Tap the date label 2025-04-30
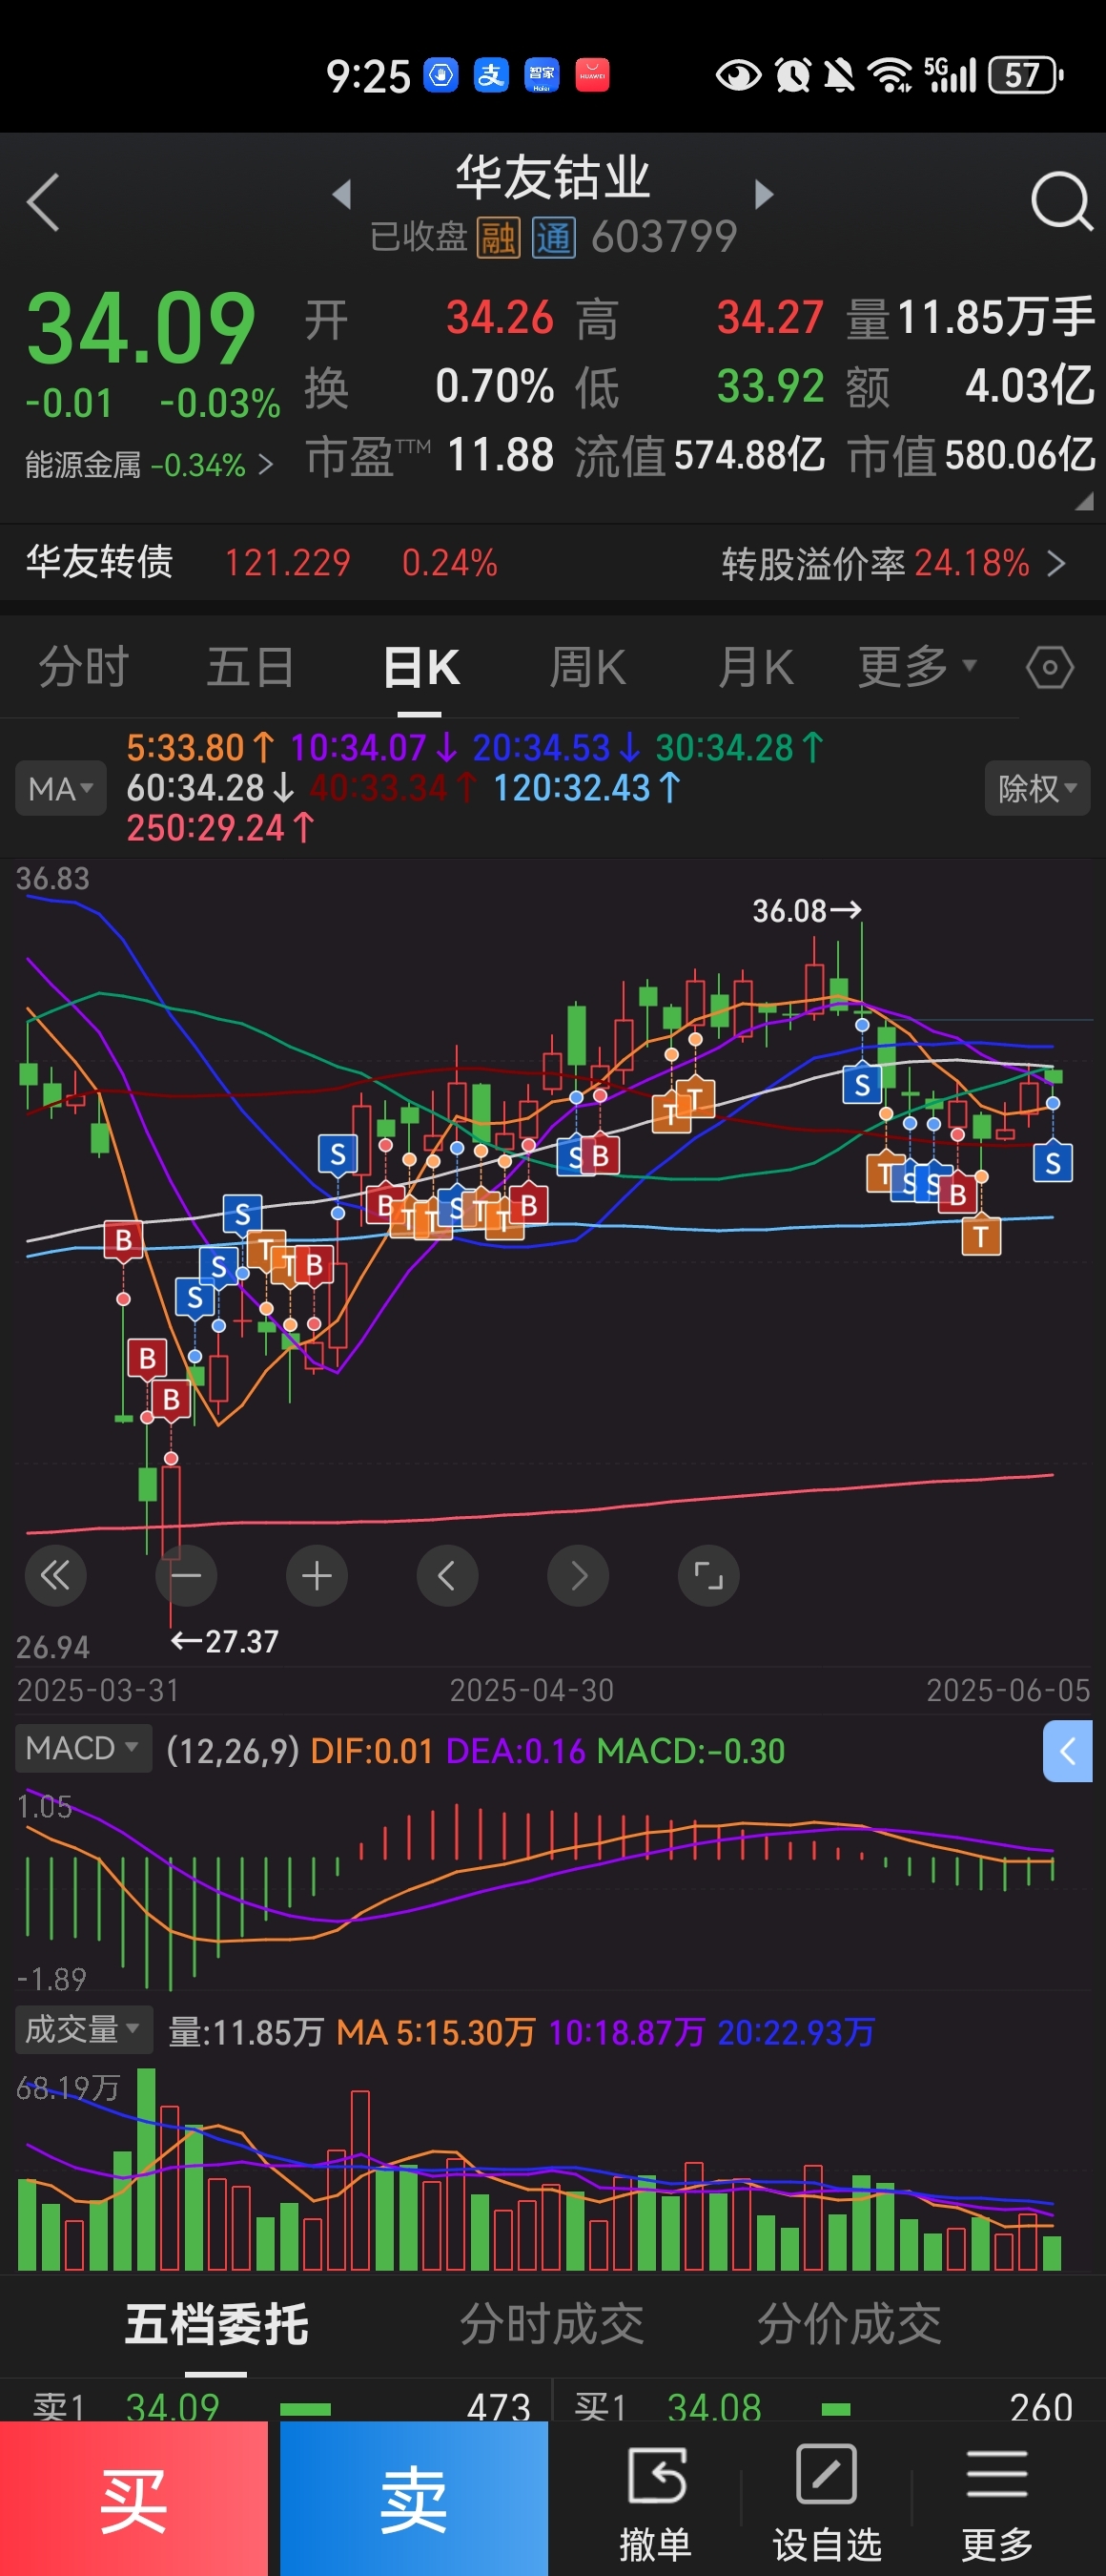This screenshot has width=1106, height=2576. point(531,1690)
